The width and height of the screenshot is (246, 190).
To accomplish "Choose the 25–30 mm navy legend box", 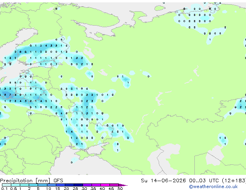I will [x=78, y=185].
